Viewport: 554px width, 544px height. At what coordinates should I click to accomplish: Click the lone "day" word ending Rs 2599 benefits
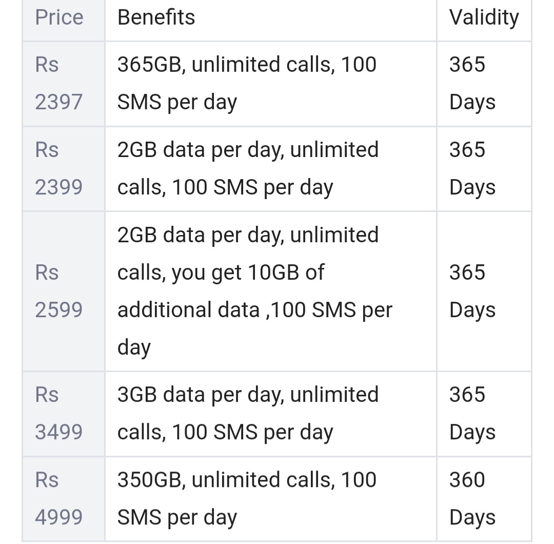coord(134,348)
